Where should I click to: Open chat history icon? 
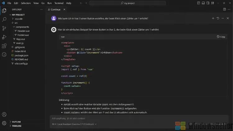[x=218, y=18]
